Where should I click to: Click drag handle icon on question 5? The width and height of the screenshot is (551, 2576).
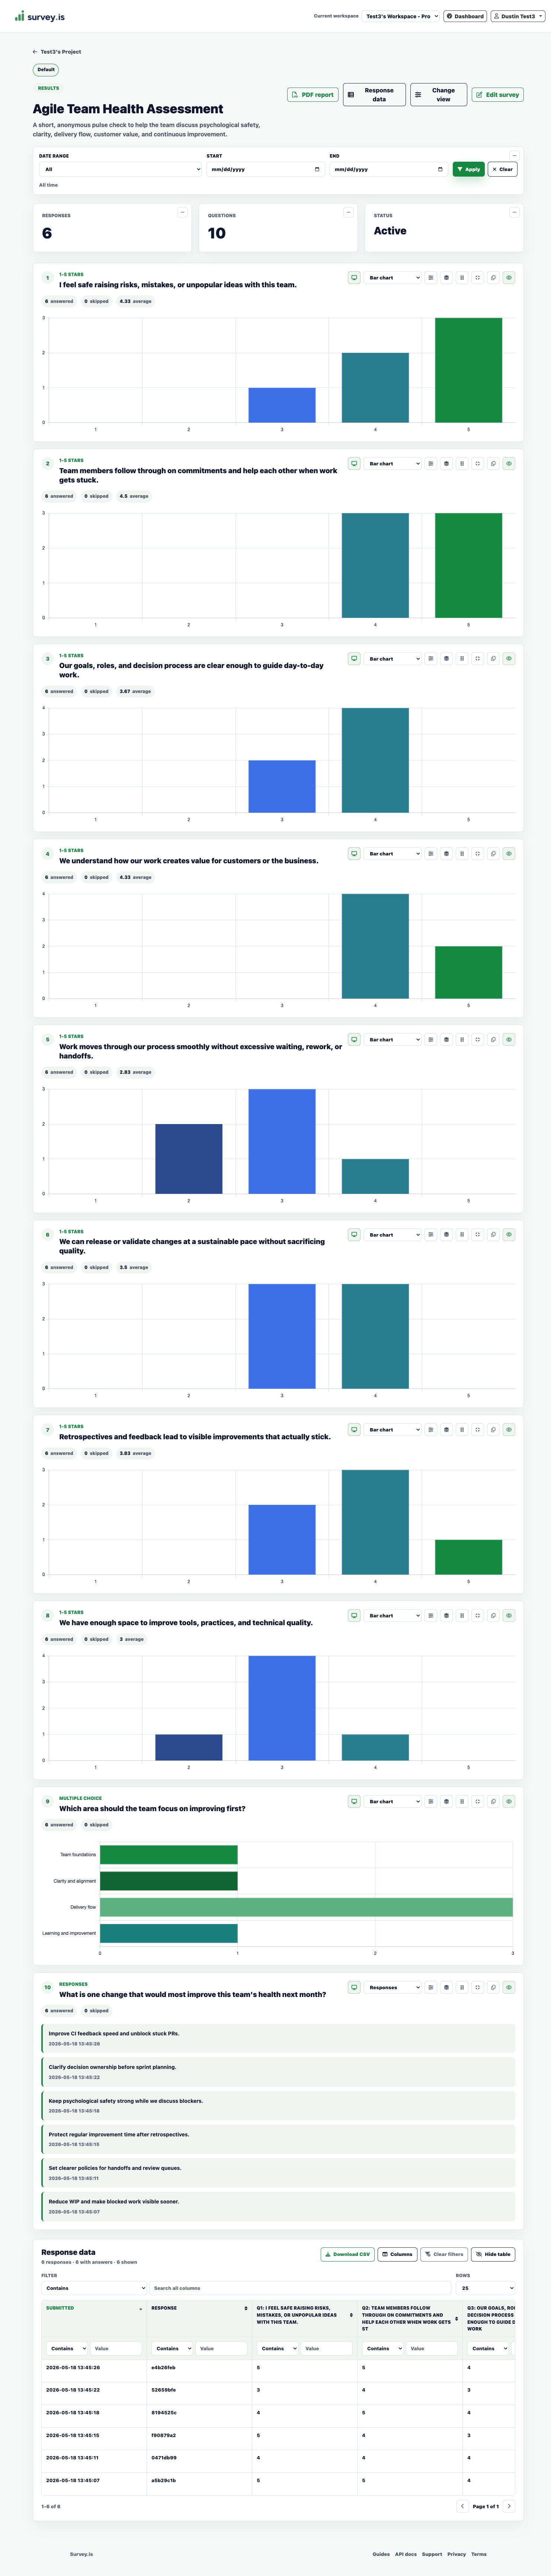coord(462,1040)
